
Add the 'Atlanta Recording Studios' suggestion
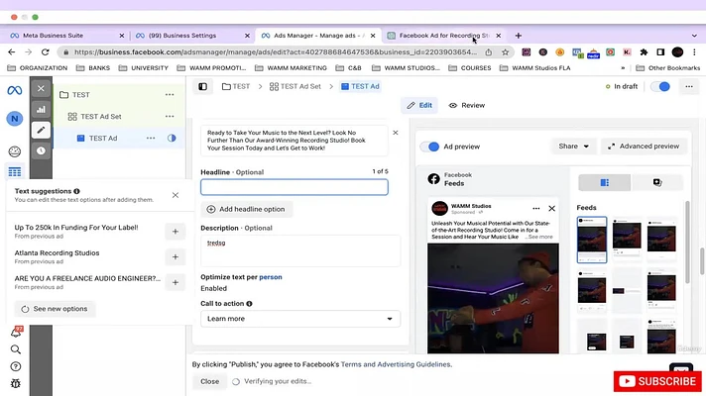[176, 257]
